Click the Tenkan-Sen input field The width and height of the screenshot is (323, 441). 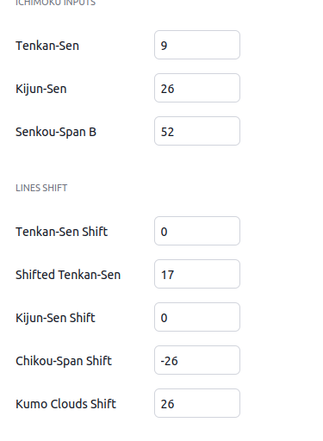pyautogui.click(x=197, y=45)
